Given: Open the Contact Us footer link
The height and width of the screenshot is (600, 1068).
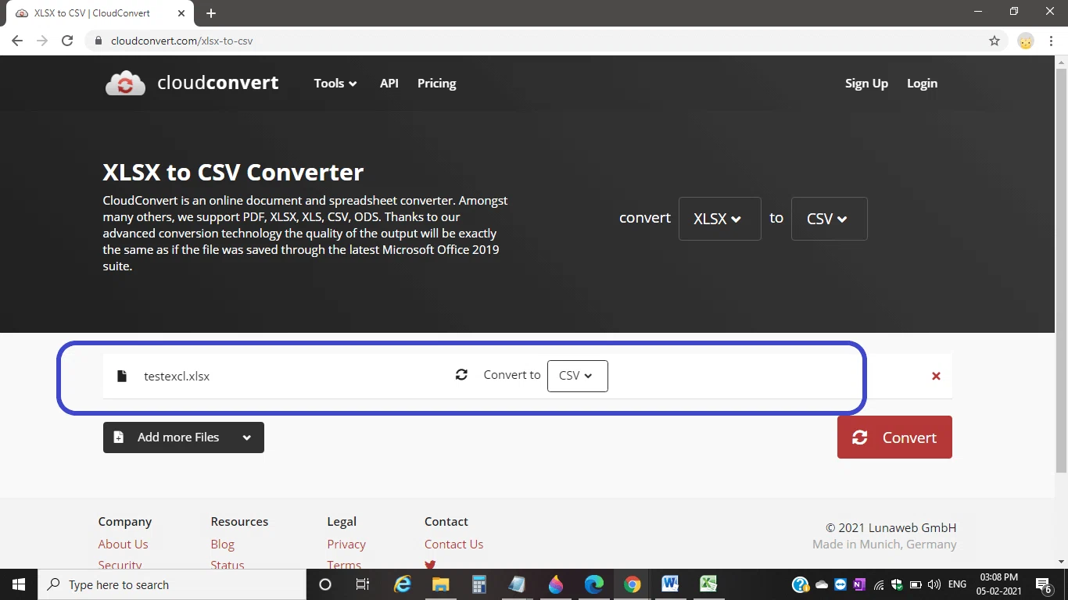Looking at the screenshot, I should click(453, 545).
